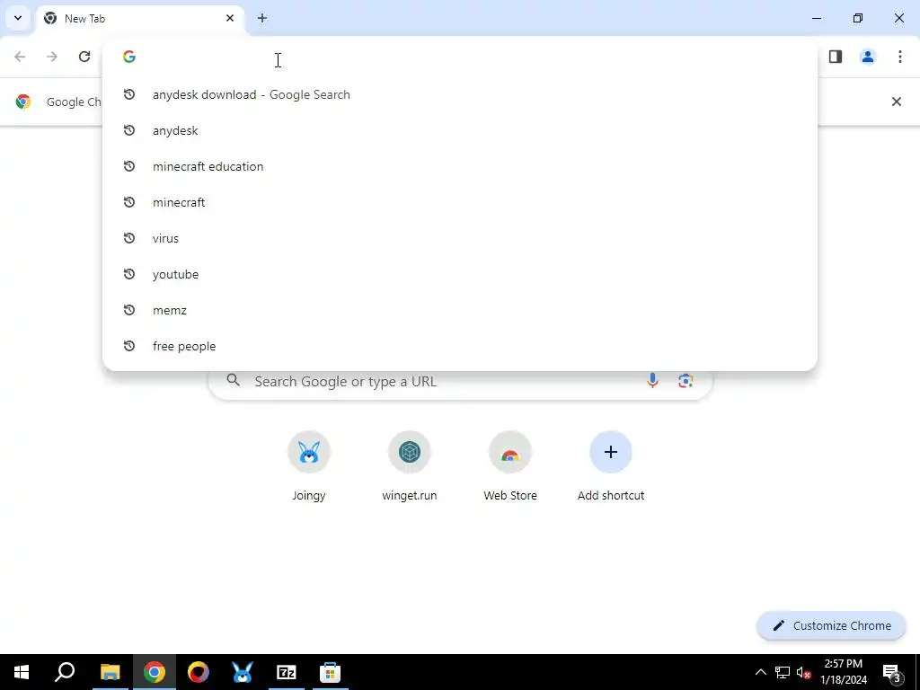This screenshot has width=920, height=690.
Task: Choose the 'anydesk' suggestion
Action: 460,130
